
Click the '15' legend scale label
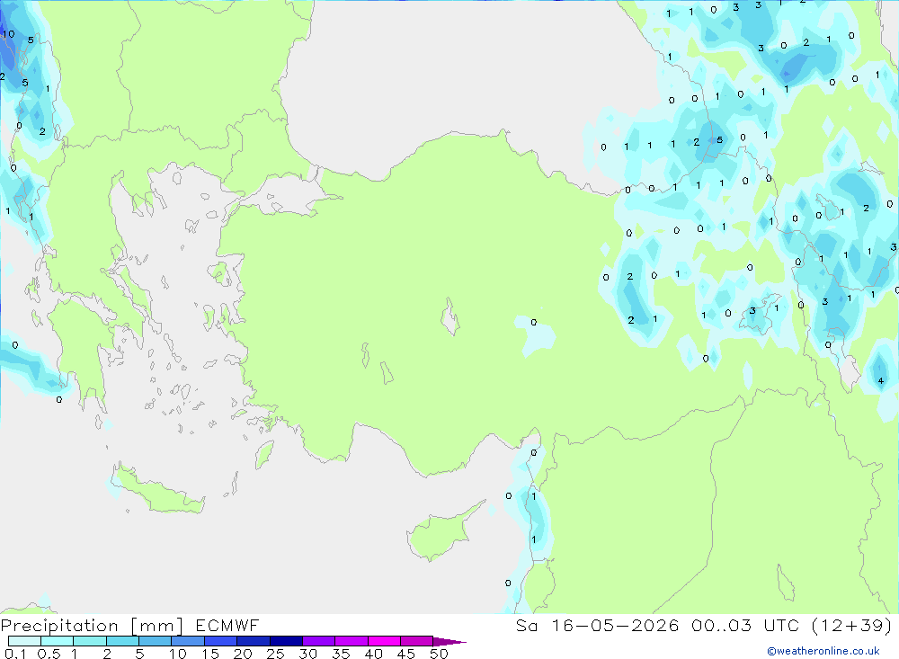coord(209,654)
